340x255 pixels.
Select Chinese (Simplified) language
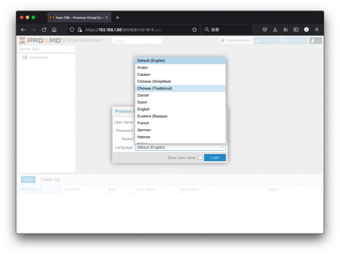(180, 82)
